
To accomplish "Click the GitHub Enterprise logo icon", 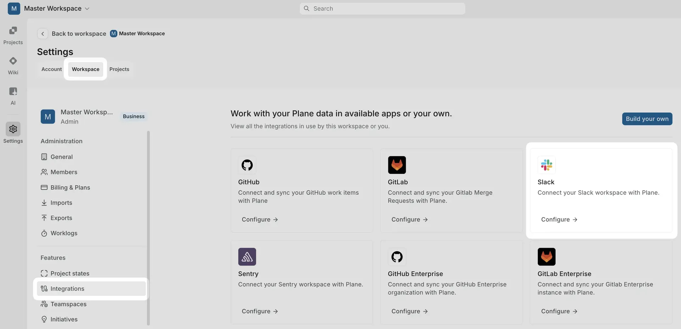I will [x=397, y=257].
